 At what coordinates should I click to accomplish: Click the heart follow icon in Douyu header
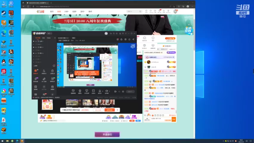point(150,11)
